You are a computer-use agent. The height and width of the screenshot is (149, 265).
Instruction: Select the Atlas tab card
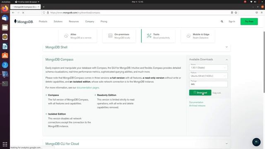(78, 36)
